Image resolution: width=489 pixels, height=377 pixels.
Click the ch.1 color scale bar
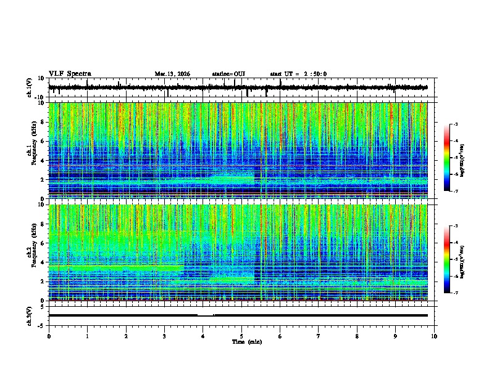click(x=446, y=158)
